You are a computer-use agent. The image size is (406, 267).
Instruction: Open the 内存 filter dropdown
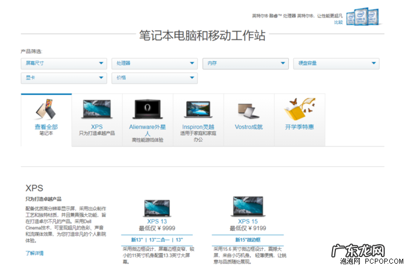(245, 63)
